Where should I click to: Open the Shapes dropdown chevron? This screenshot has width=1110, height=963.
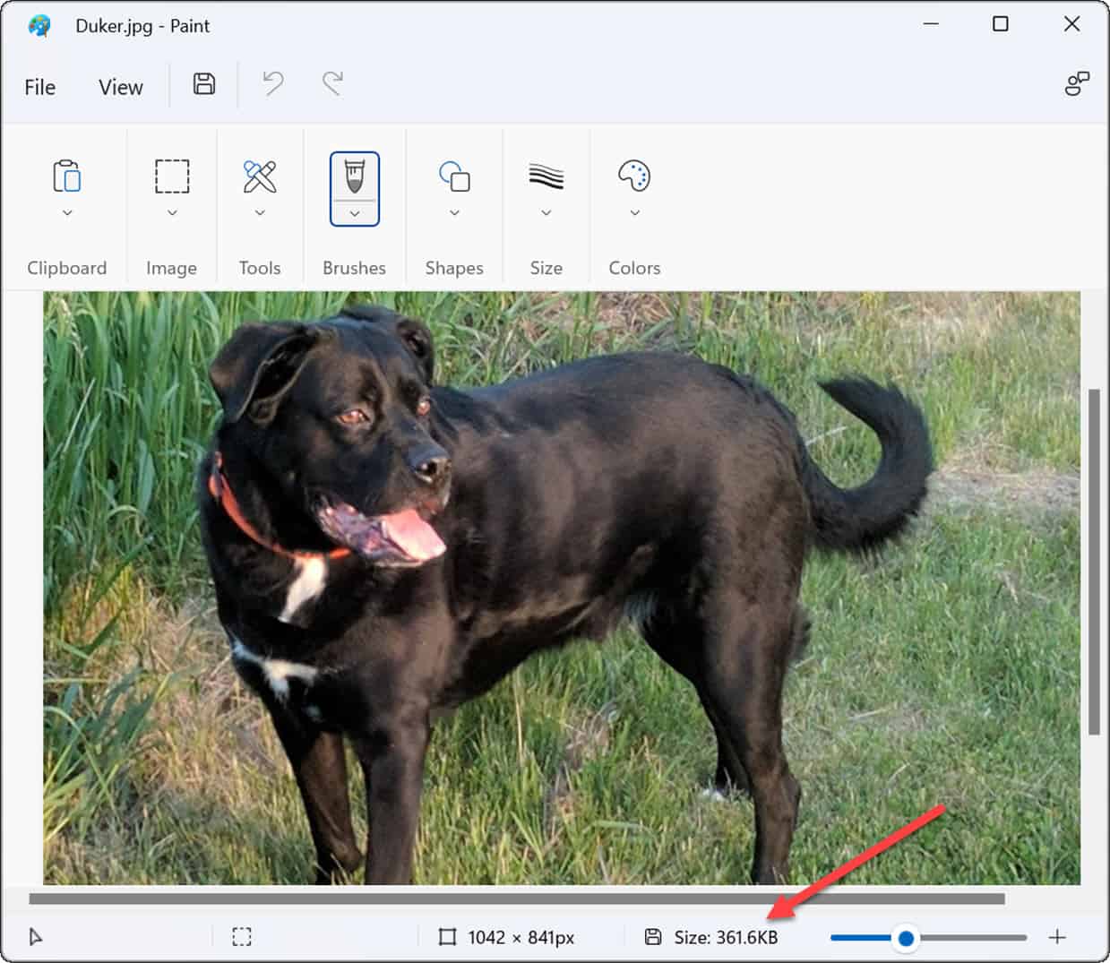pyautogui.click(x=453, y=212)
